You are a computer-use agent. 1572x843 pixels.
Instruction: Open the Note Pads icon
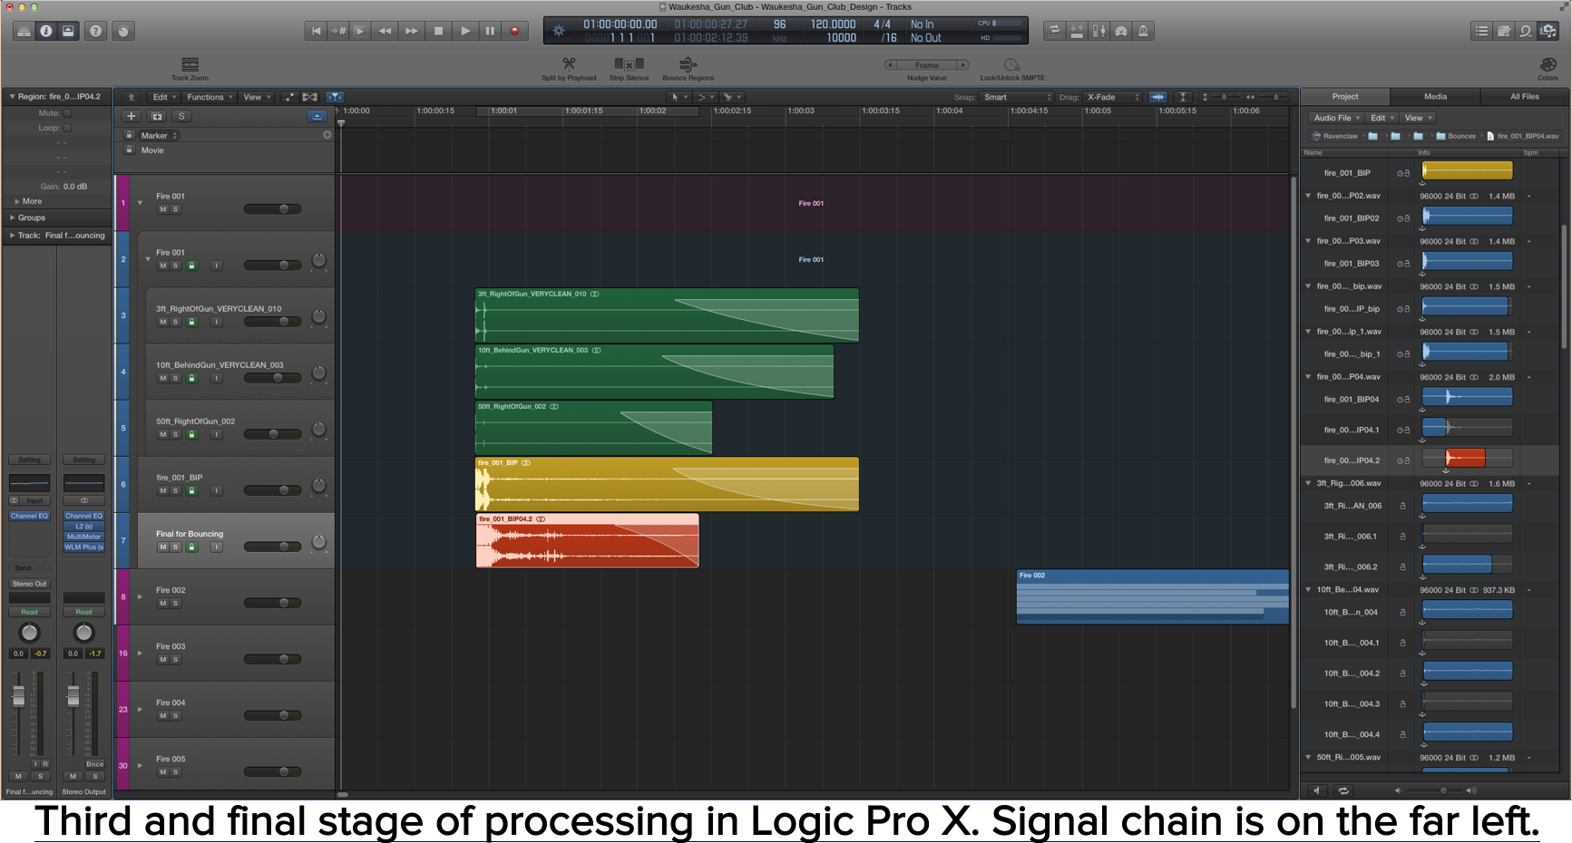1504,31
